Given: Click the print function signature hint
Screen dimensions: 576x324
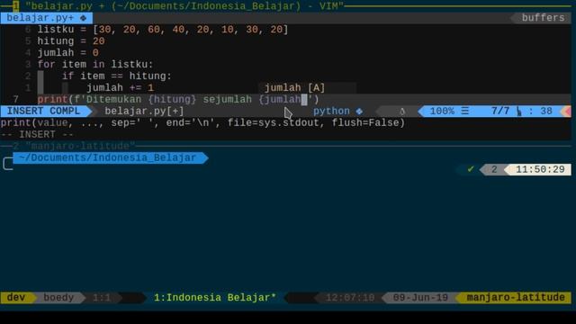Looking at the screenshot, I should [x=202, y=122].
